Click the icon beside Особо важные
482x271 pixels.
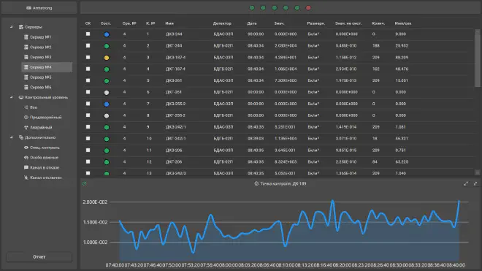[x=26, y=158]
